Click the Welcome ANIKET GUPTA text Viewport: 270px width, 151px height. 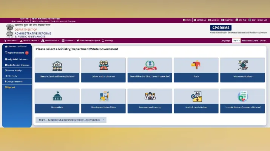coord(254,41)
